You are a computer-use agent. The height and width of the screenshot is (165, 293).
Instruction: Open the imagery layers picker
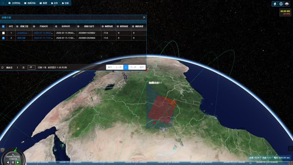(x=287, y=4)
